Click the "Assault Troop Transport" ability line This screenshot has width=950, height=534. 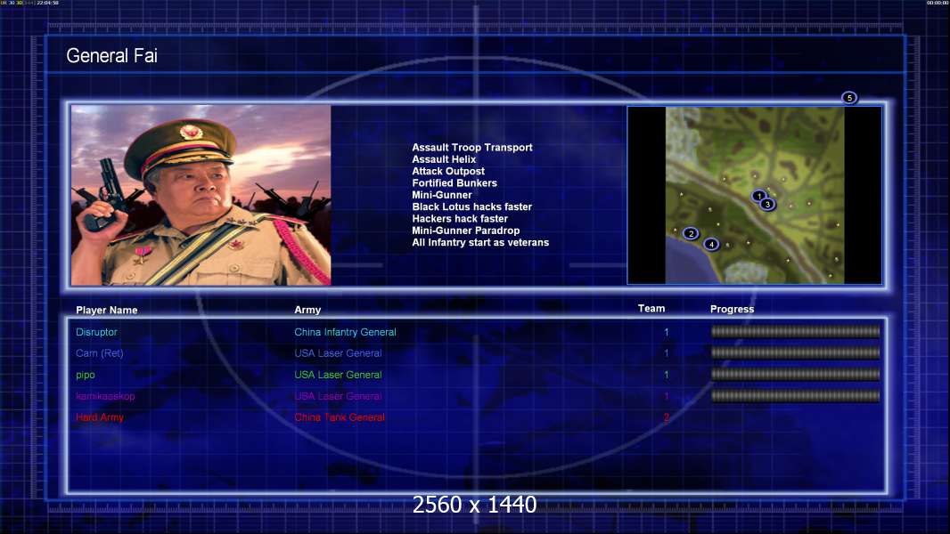472,147
